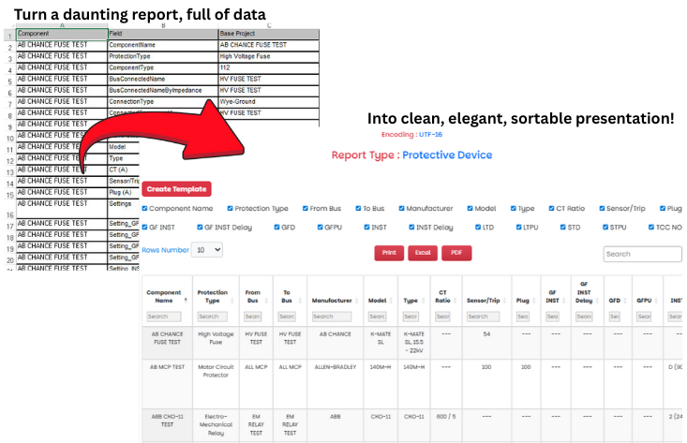This screenshot has width=687, height=443.
Task: Click search field under Component Name column
Action: [164, 317]
